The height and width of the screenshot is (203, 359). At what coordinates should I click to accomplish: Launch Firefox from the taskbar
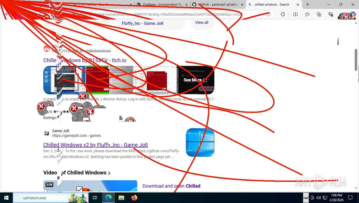click(134, 198)
